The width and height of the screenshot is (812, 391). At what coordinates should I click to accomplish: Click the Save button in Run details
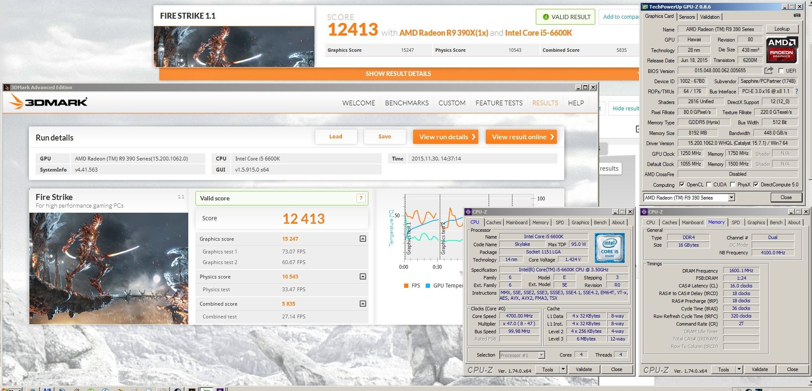click(385, 137)
